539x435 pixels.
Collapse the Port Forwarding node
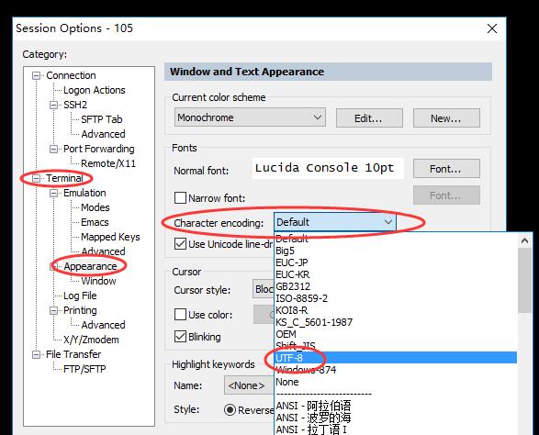(53, 149)
